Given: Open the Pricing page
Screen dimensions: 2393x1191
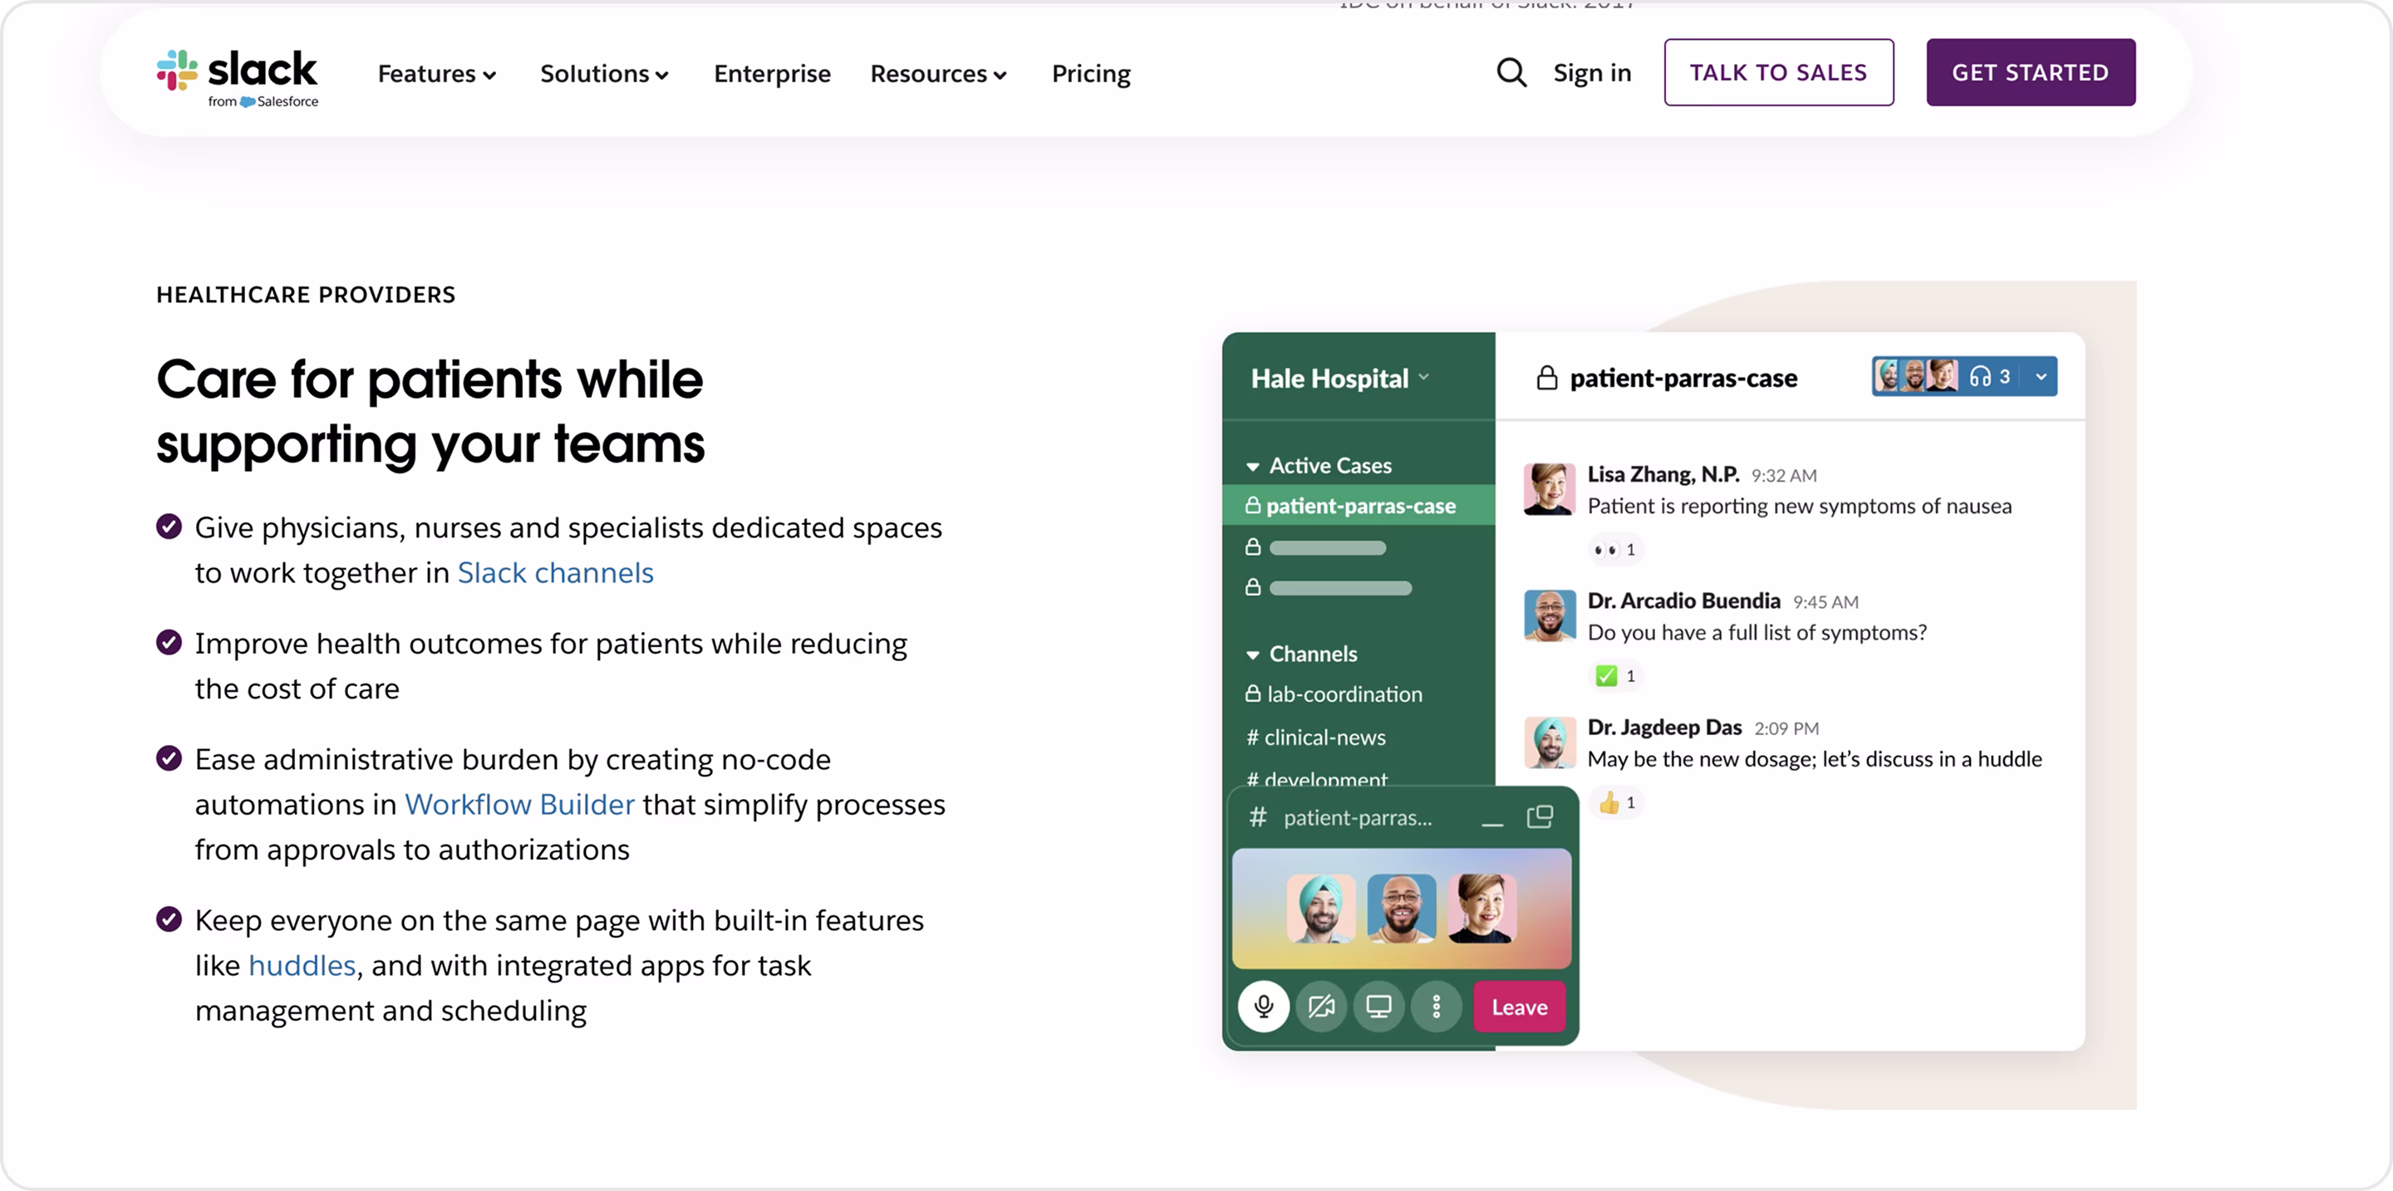Looking at the screenshot, I should 1091,73.
